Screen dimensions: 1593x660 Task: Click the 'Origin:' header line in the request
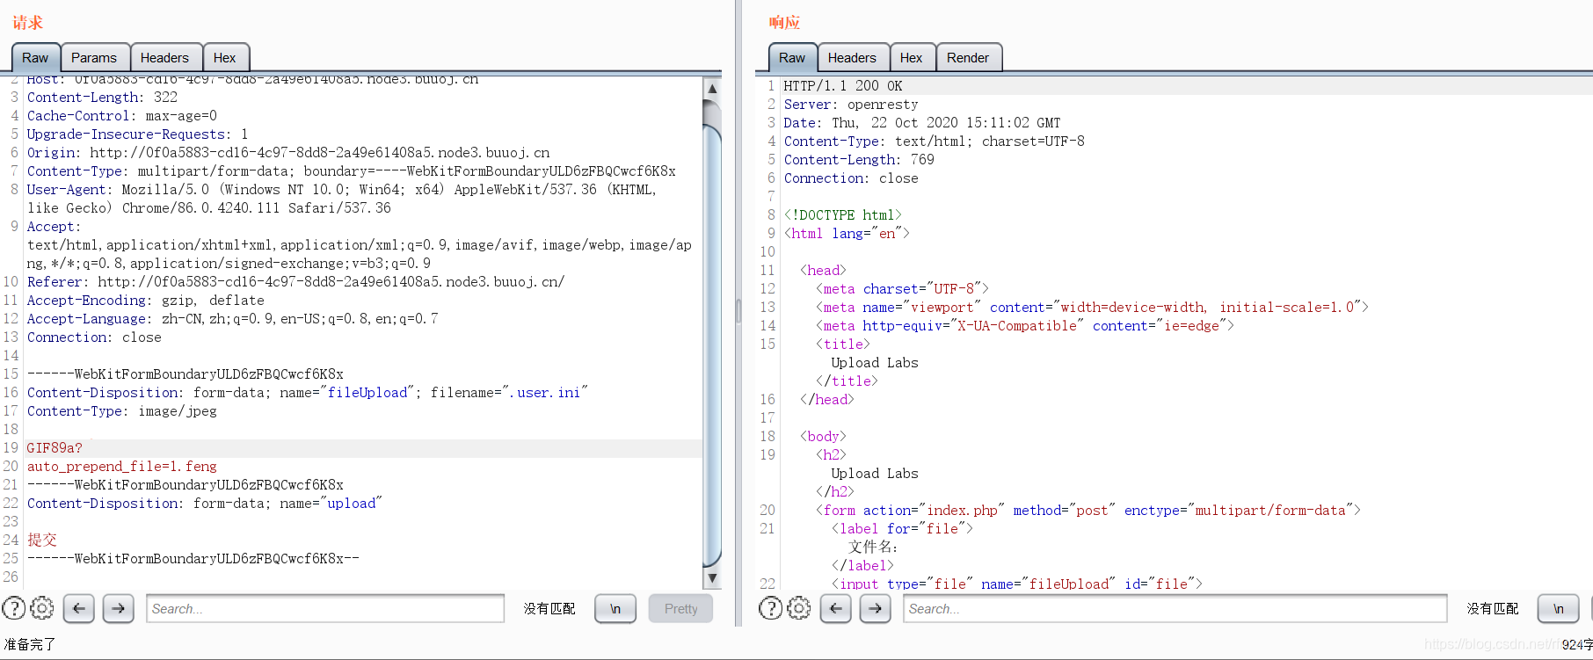click(288, 153)
